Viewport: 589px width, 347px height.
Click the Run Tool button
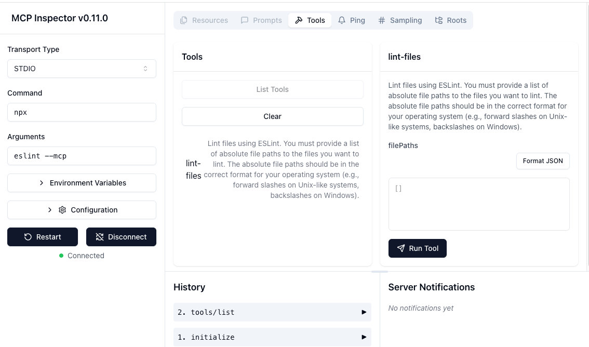(x=417, y=248)
